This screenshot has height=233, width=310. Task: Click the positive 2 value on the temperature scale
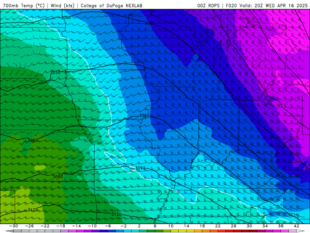tap(139, 226)
